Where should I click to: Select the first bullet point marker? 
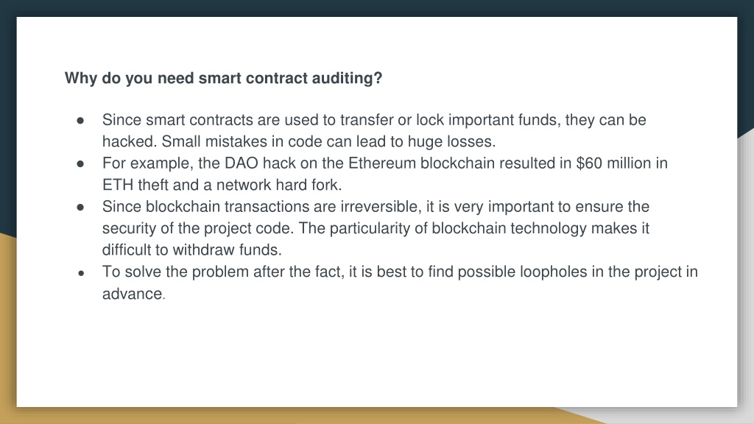80,121
